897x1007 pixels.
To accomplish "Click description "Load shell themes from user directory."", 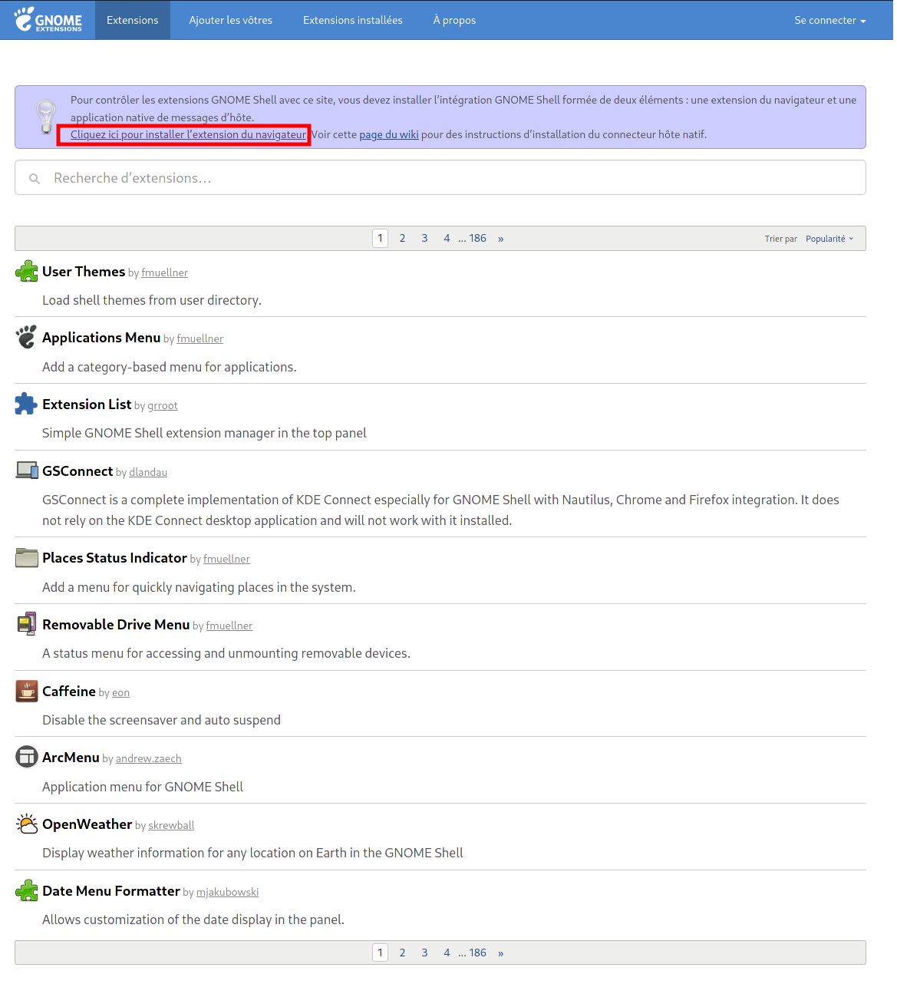I will [152, 301].
